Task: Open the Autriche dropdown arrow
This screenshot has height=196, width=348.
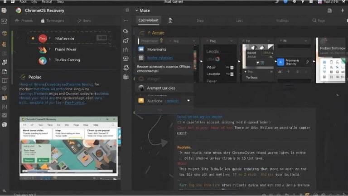Action: click(x=188, y=101)
